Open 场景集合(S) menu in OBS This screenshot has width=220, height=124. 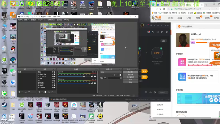(x=51, y=20)
